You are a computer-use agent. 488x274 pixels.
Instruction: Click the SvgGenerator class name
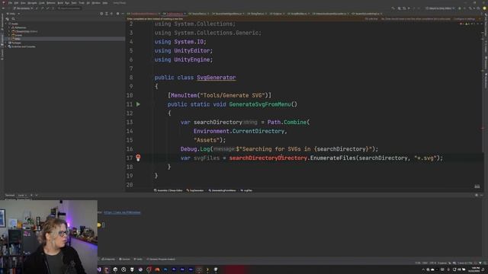tap(216, 78)
